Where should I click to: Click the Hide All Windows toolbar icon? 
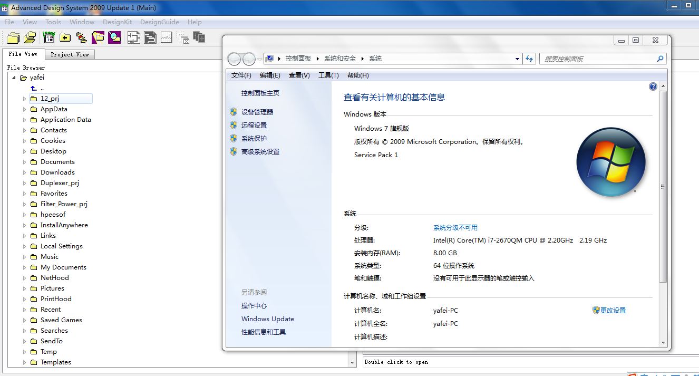(184, 37)
